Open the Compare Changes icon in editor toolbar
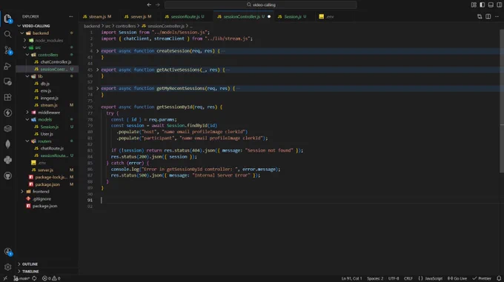This screenshot has width=504, height=282. click(x=480, y=17)
